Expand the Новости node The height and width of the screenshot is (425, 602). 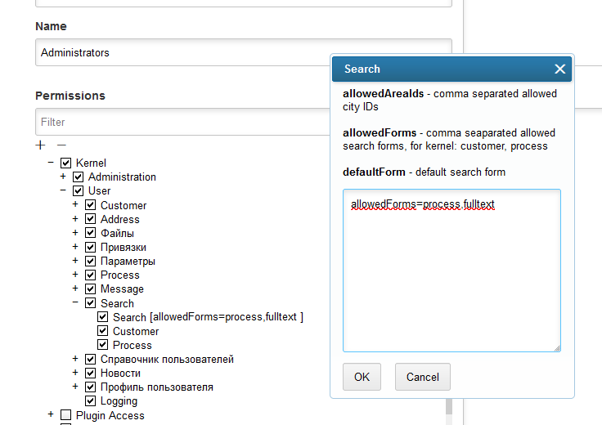[75, 373]
